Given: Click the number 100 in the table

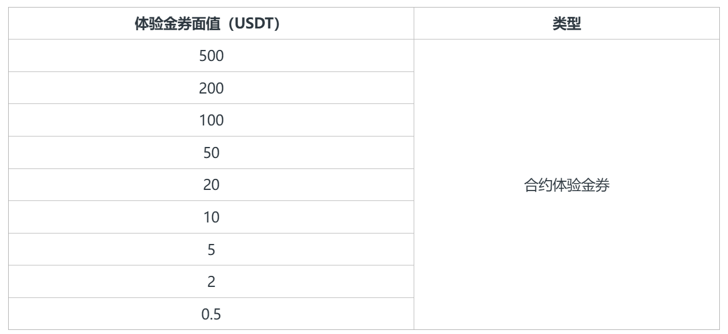Looking at the screenshot, I should [x=211, y=121].
